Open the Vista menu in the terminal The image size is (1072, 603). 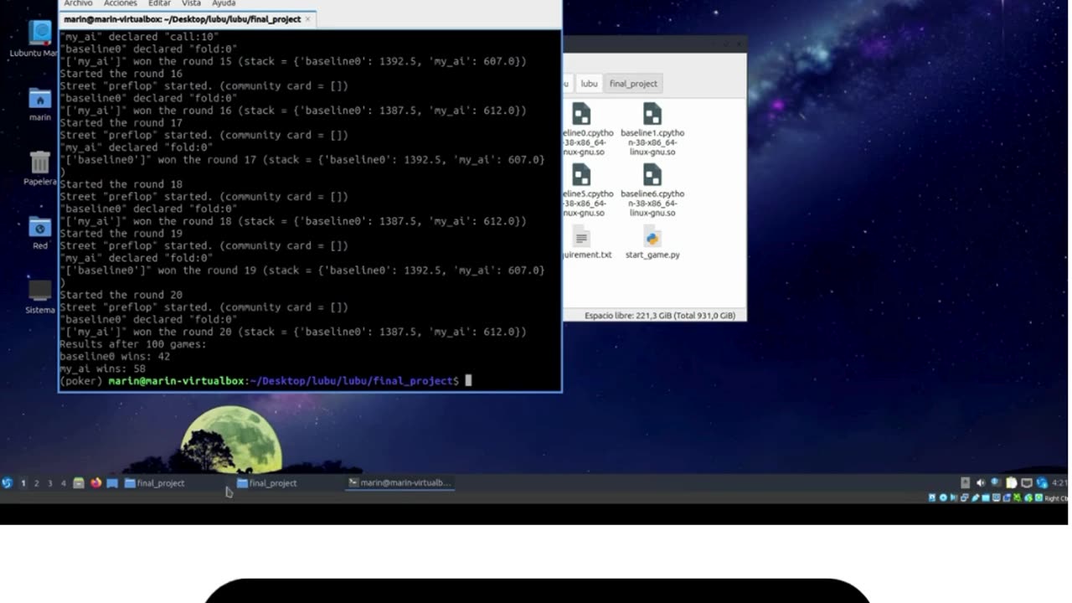(191, 3)
